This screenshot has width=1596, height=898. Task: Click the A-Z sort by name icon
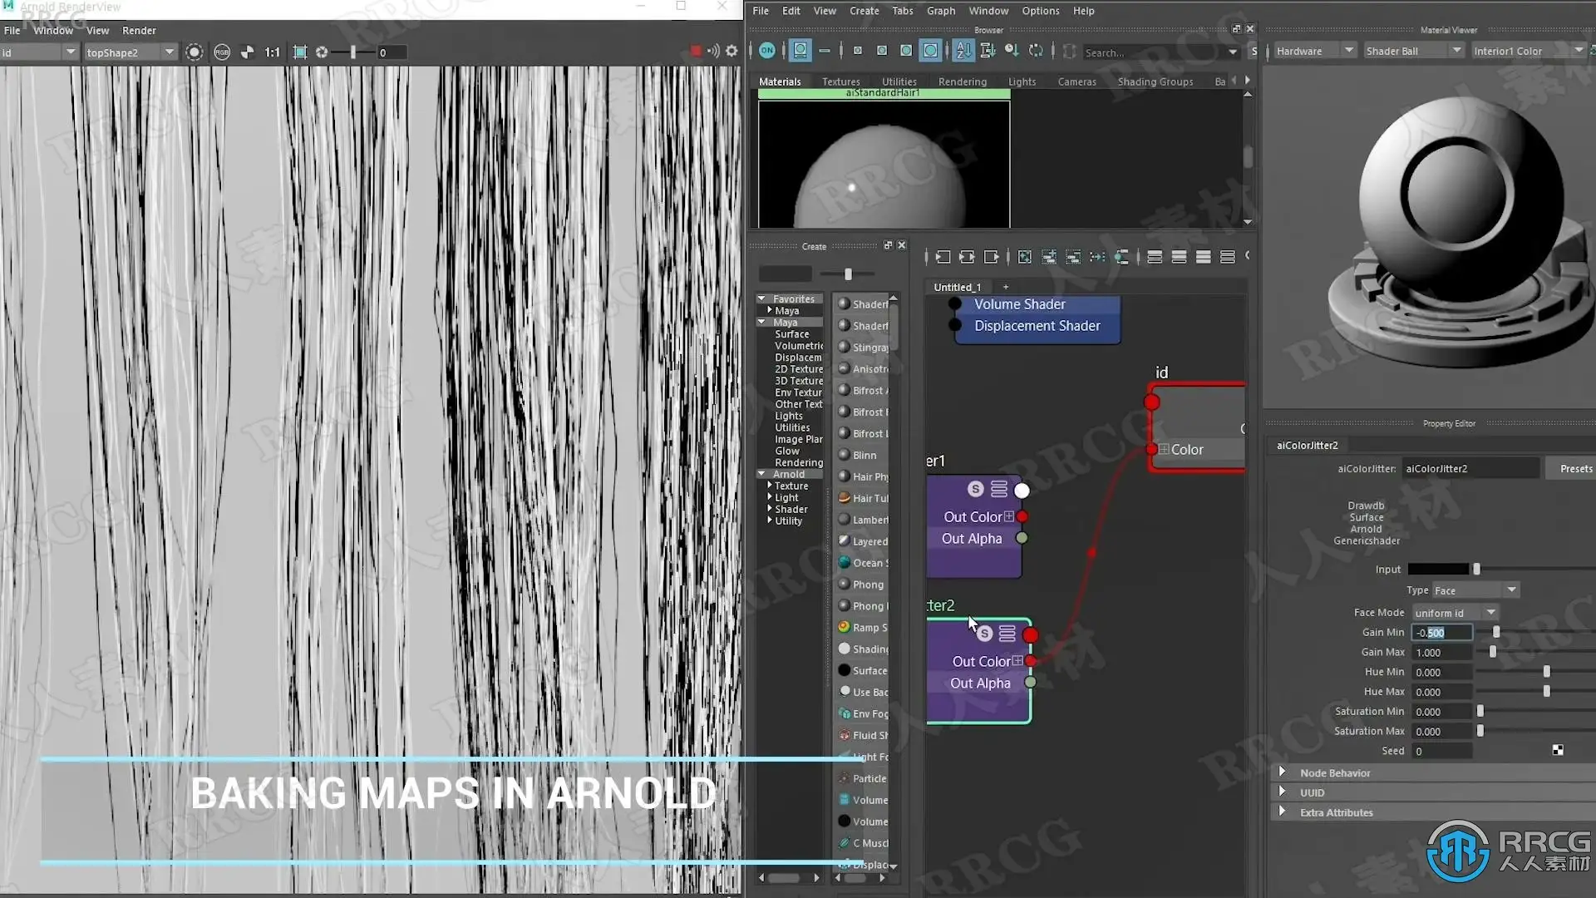coord(963,51)
